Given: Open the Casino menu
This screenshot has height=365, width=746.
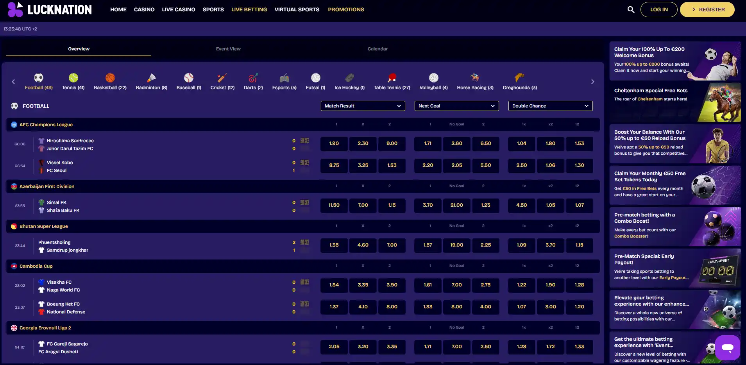Looking at the screenshot, I should [x=144, y=9].
